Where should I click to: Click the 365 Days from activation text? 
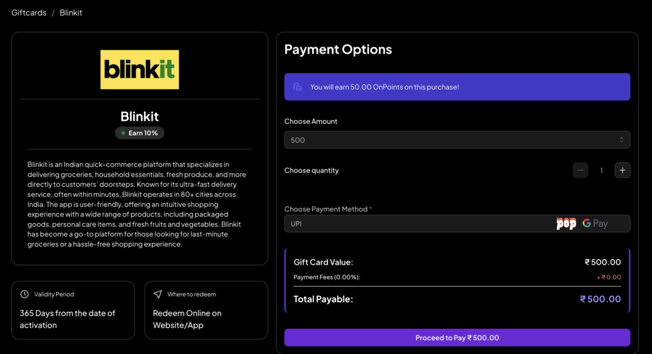[x=68, y=319]
